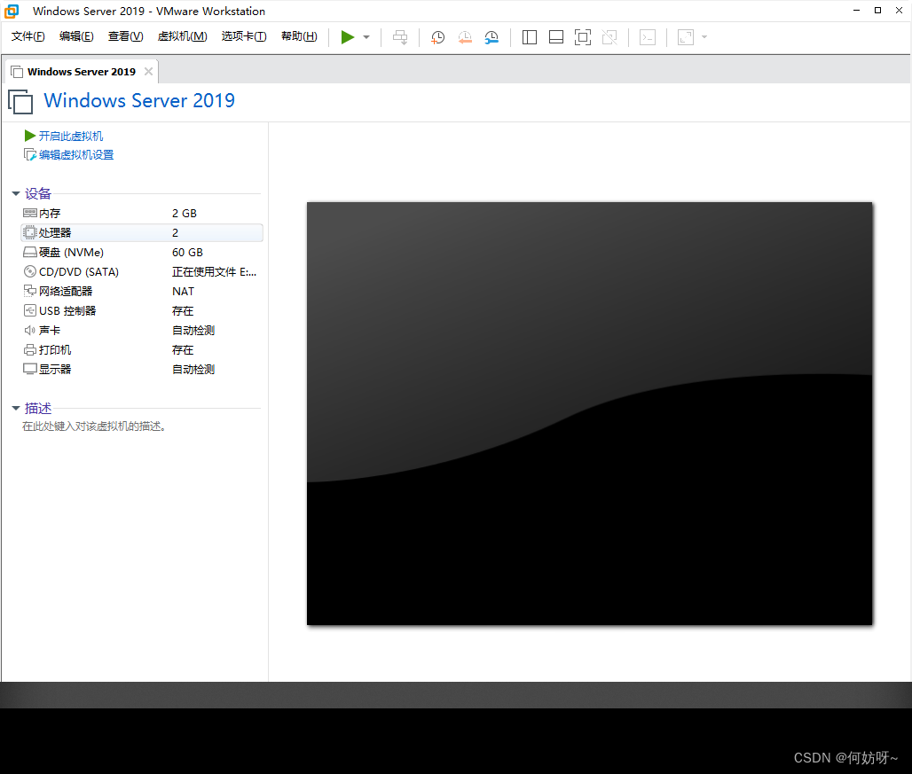The height and width of the screenshot is (774, 912).
Task: Enter full screen mode icon
Action: 582,37
